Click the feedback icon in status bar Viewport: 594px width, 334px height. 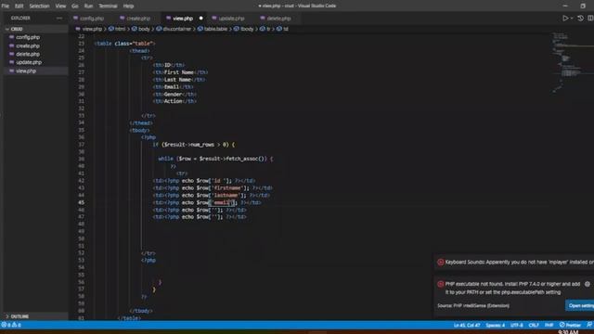589,325
